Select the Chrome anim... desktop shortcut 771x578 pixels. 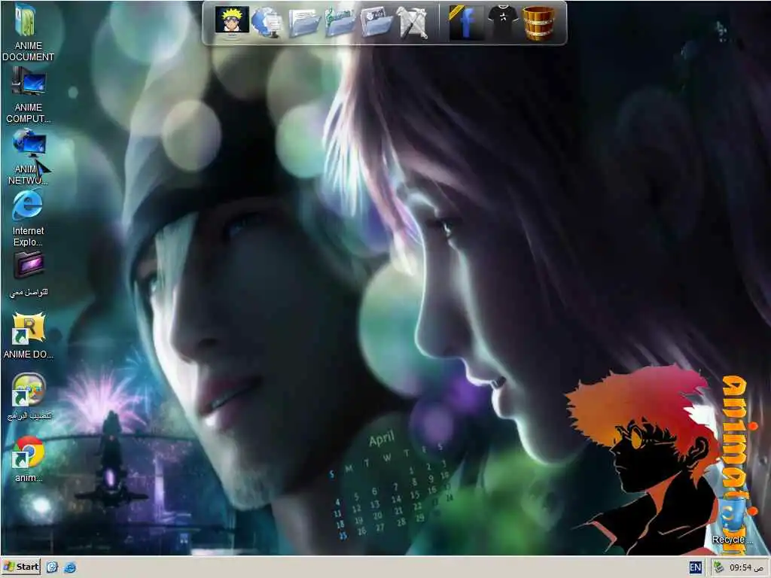(29, 458)
